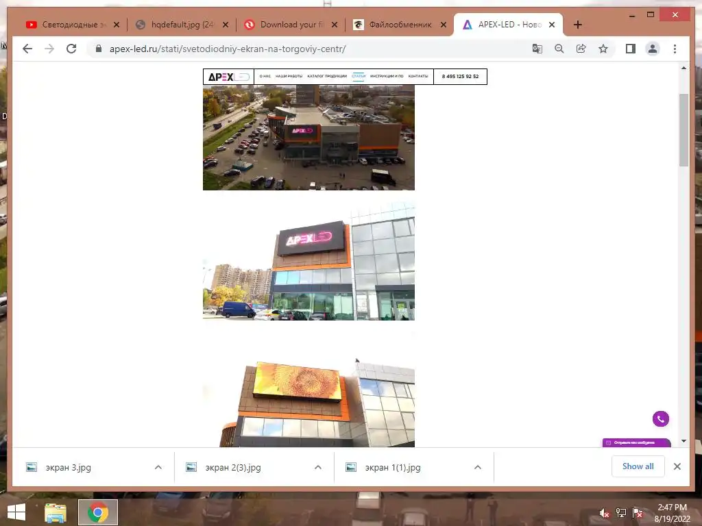The image size is (702, 526).
Task: Open the purple send message chat widget
Action: coord(636,442)
